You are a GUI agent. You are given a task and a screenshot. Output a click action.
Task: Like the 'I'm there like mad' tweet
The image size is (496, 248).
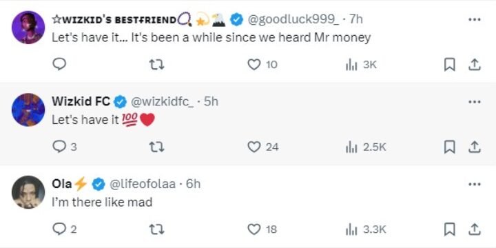point(254,229)
